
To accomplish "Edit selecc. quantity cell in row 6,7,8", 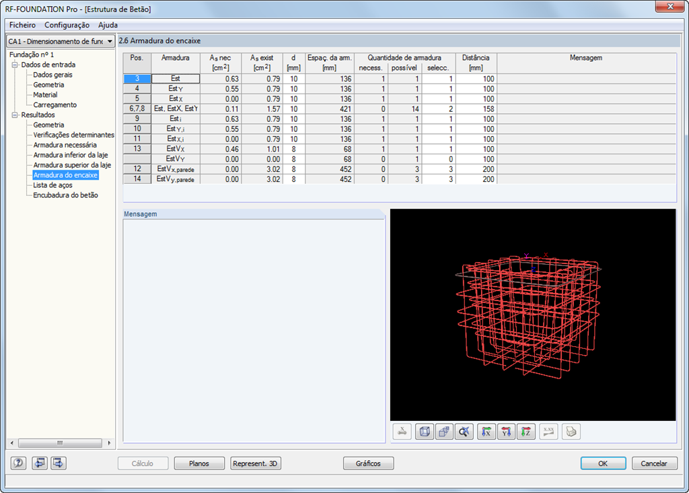I will click(x=439, y=108).
